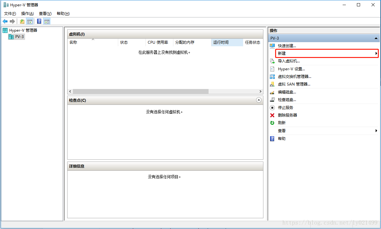This screenshot has width=381, height=229.
Task: Click the blue Help toolbar icon
Action: tap(39, 21)
